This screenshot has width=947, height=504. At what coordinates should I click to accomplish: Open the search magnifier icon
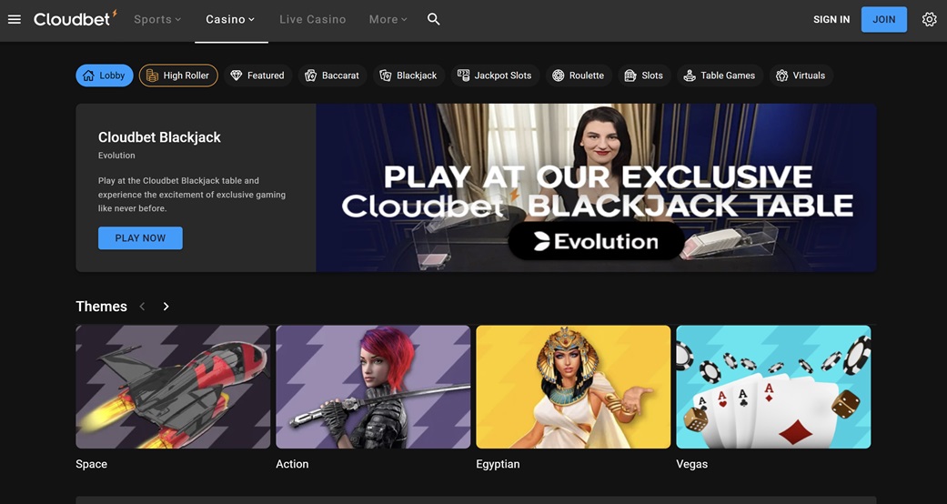point(434,19)
